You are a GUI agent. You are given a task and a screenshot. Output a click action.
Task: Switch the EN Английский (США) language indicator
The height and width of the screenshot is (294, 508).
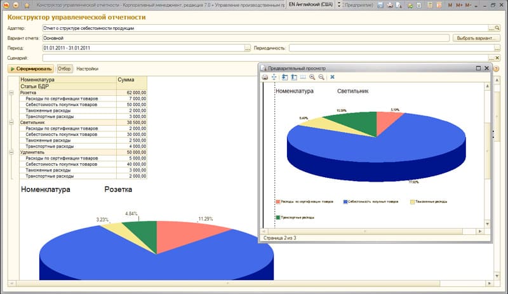tap(311, 5)
